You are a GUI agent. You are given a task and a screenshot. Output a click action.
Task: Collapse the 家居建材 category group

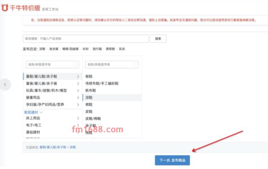click(33, 112)
